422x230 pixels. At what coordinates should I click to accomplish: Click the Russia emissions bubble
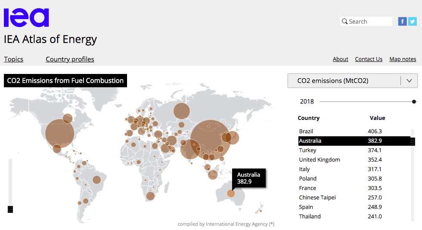[182, 111]
